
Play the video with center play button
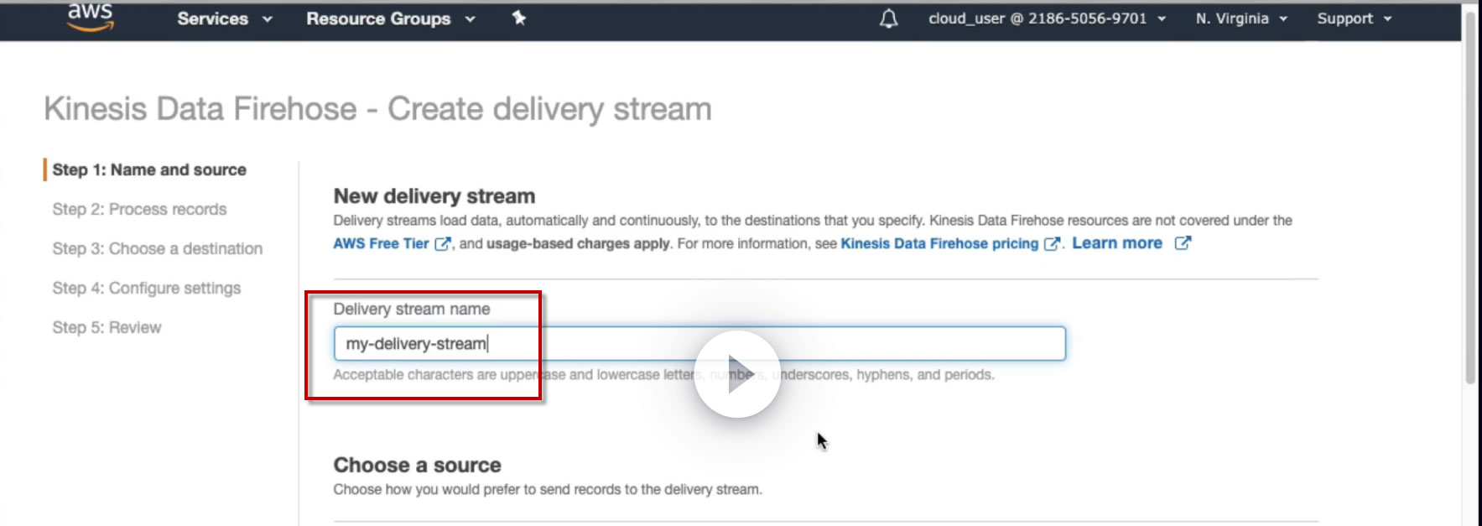pyautogui.click(x=737, y=373)
